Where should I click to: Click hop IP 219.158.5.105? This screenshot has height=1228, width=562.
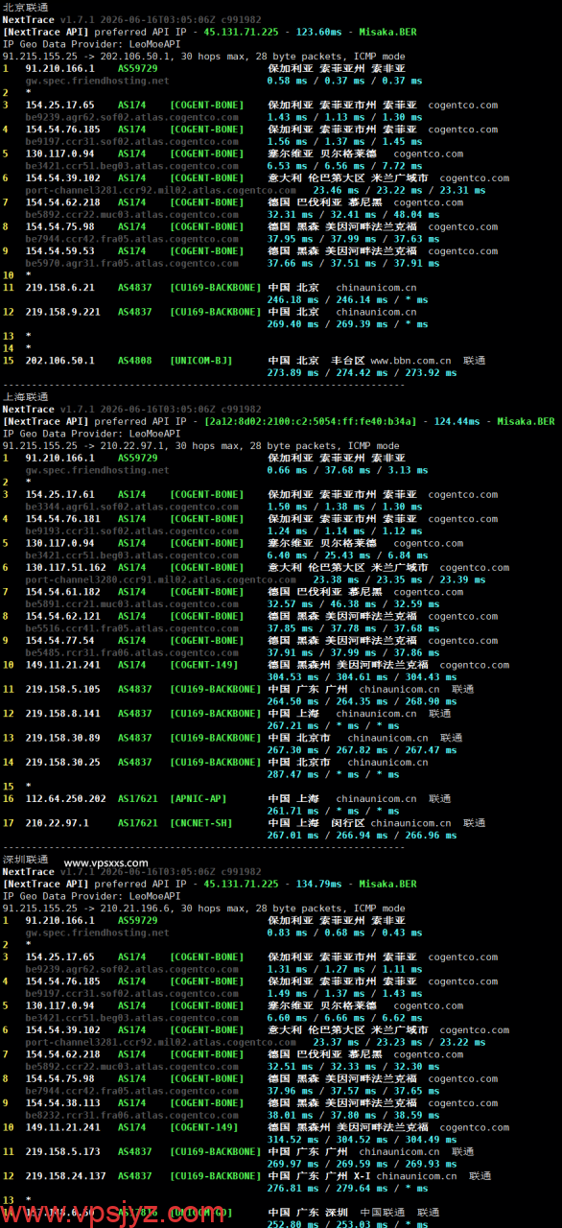coord(62,689)
